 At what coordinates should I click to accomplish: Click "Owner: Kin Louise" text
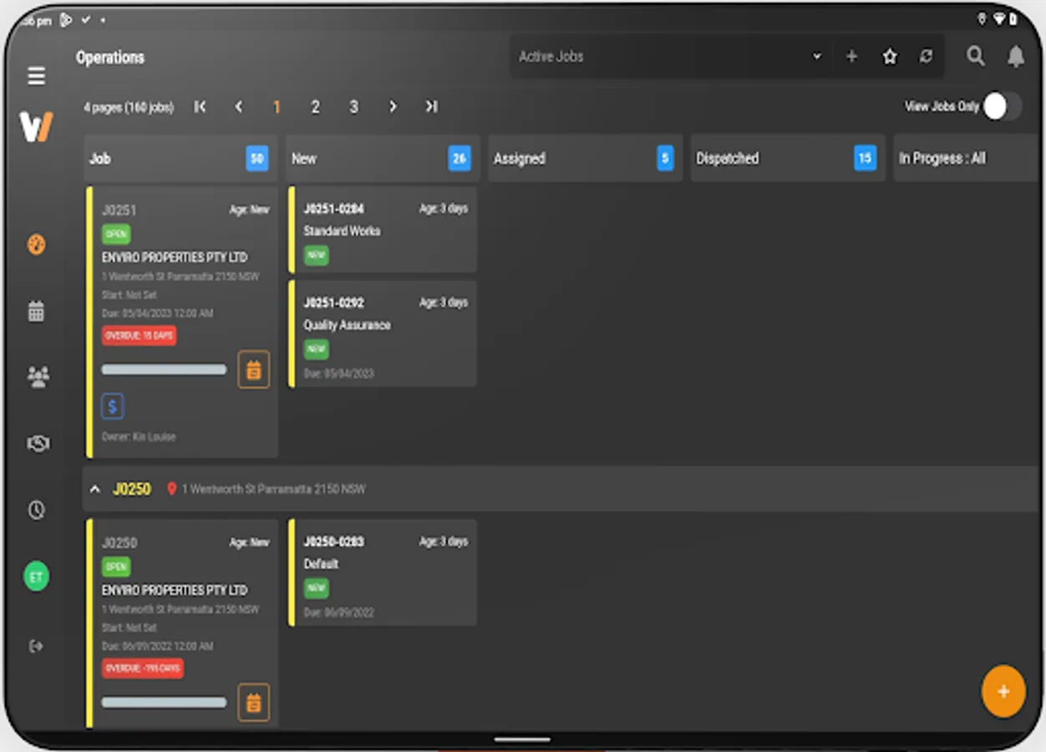pyautogui.click(x=139, y=437)
